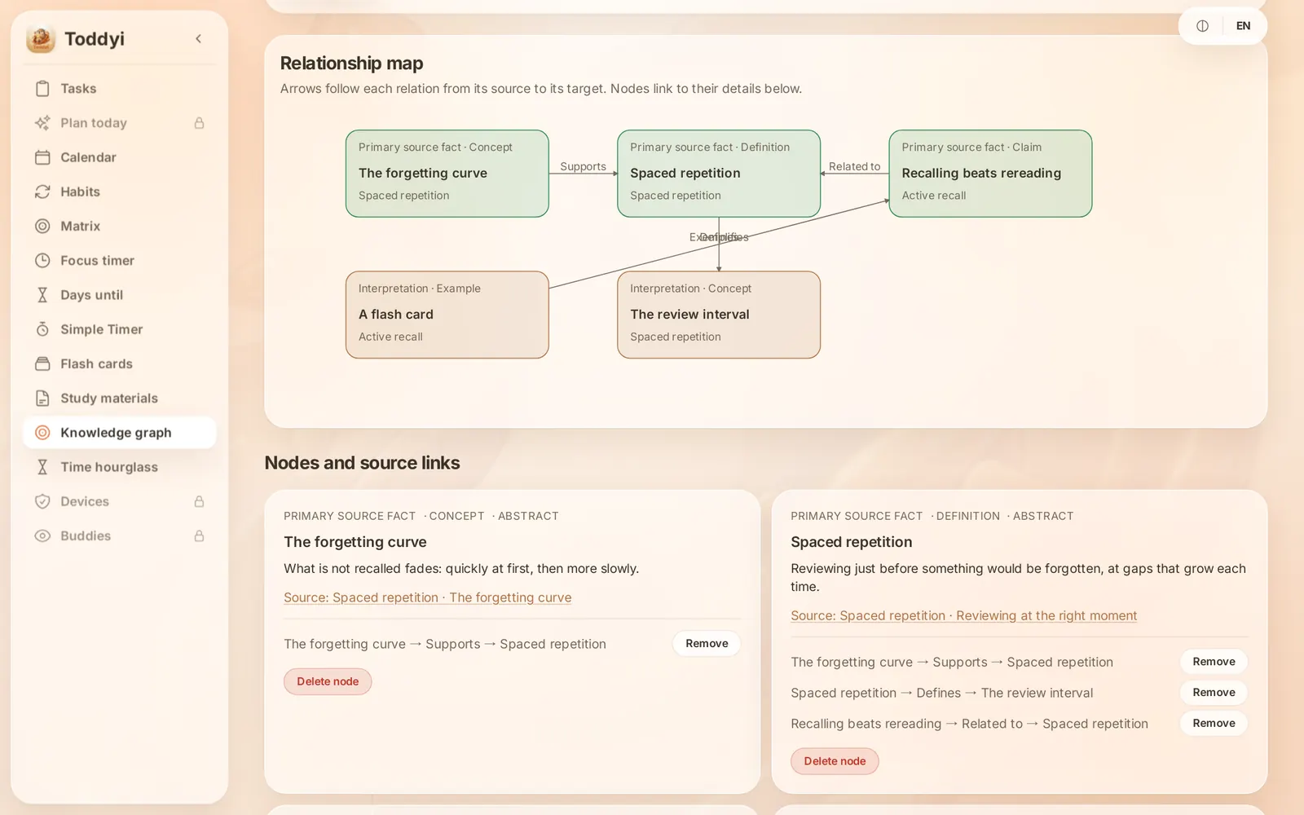The width and height of the screenshot is (1304, 815).
Task: Select the Simple Timer stopwatch icon
Action: tap(42, 329)
